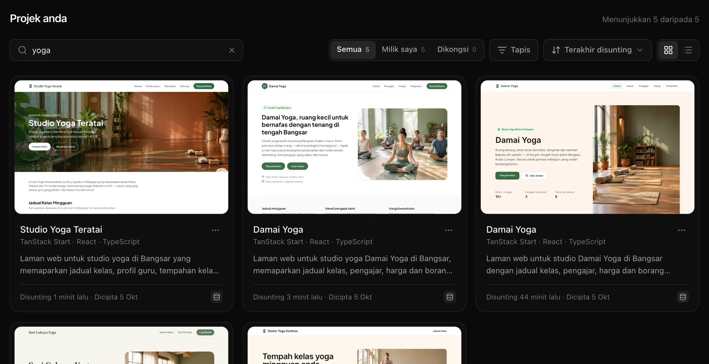Switch to Dikongsi tab
This screenshot has height=364, width=709.
(x=457, y=50)
